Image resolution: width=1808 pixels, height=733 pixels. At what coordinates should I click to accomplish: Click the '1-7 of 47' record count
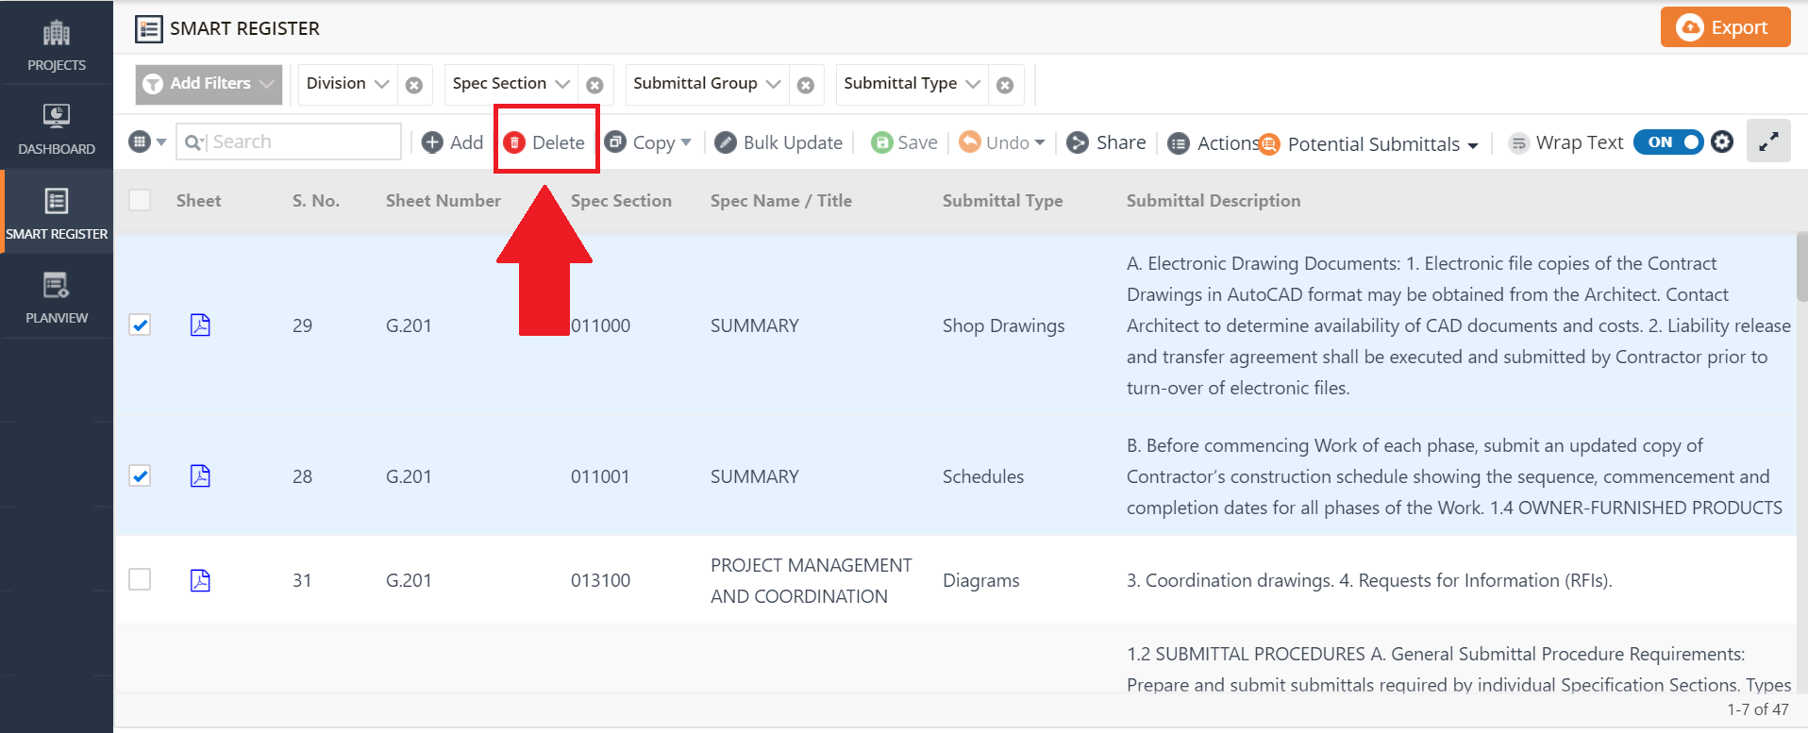tap(1757, 709)
